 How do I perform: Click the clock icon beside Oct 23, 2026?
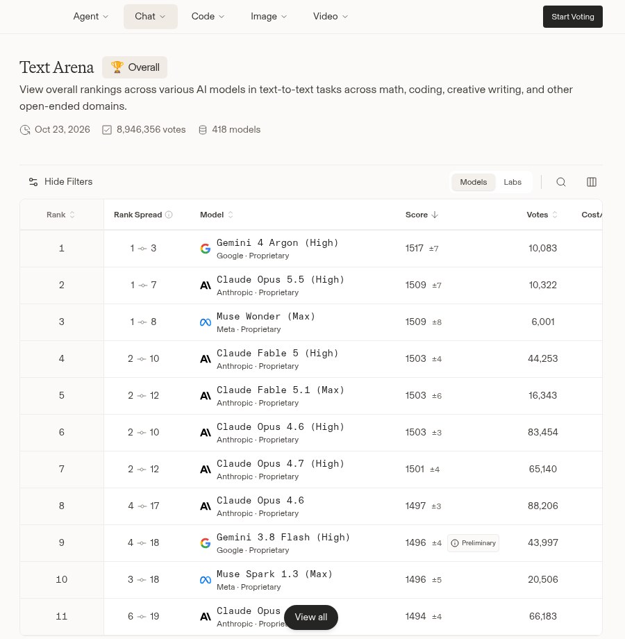[25, 130]
